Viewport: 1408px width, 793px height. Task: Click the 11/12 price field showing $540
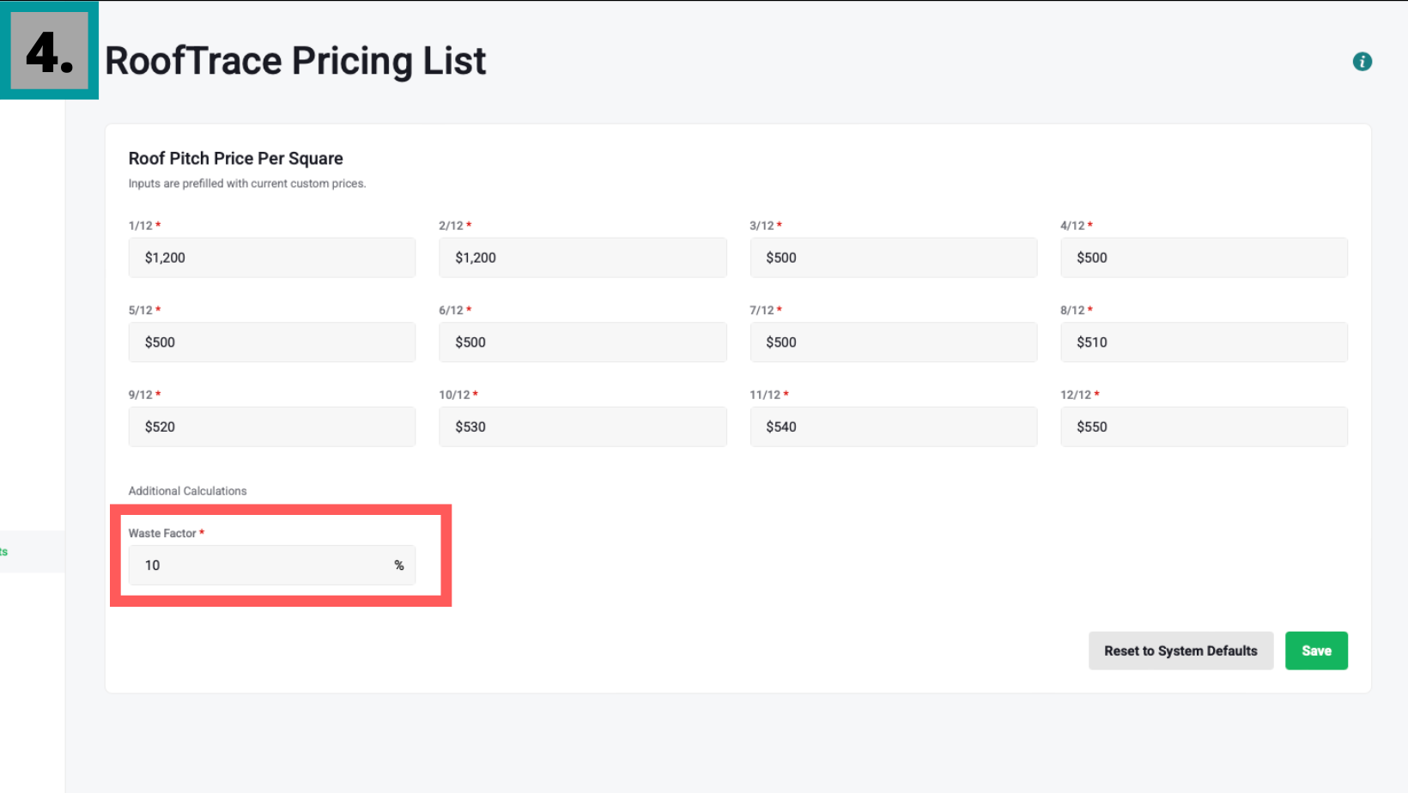893,427
